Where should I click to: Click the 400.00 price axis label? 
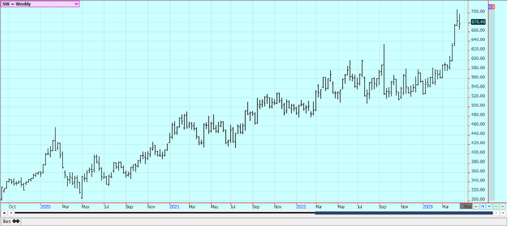478,152
